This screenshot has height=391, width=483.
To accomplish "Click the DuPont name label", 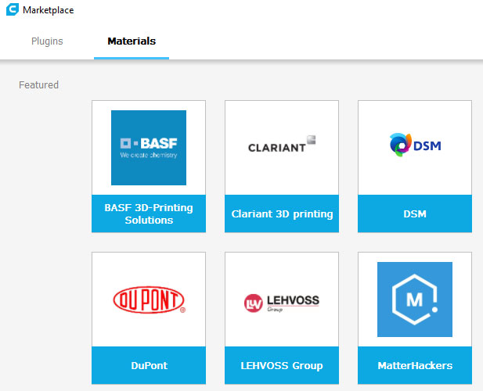I will point(149,365).
